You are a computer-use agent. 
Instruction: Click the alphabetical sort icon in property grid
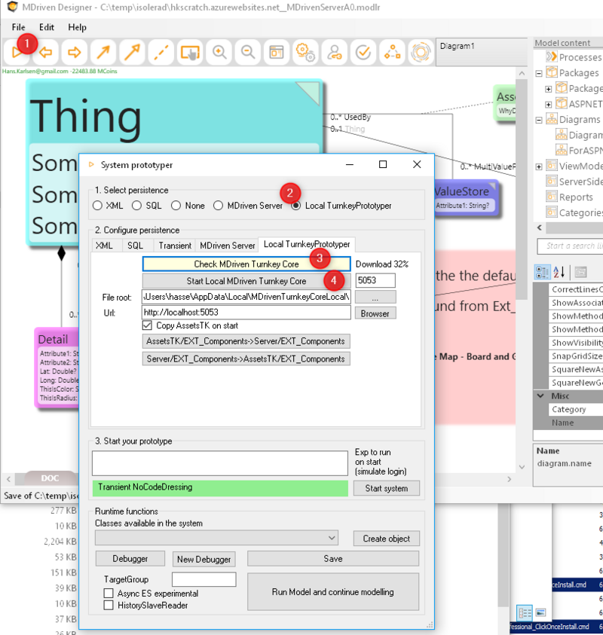[559, 272]
